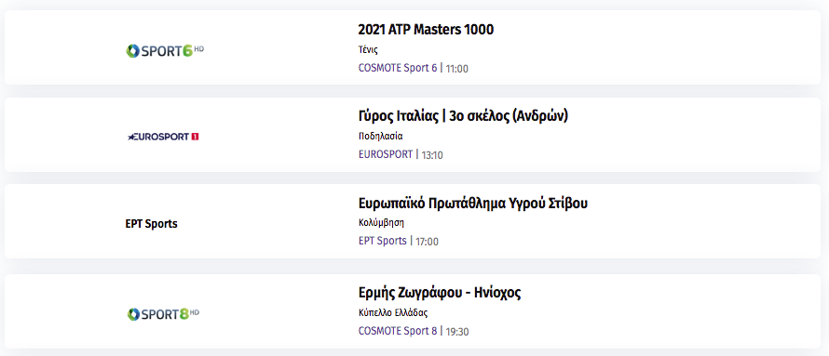Click the purple EPT Sports channel link
This screenshot has width=829, height=356.
382,241
